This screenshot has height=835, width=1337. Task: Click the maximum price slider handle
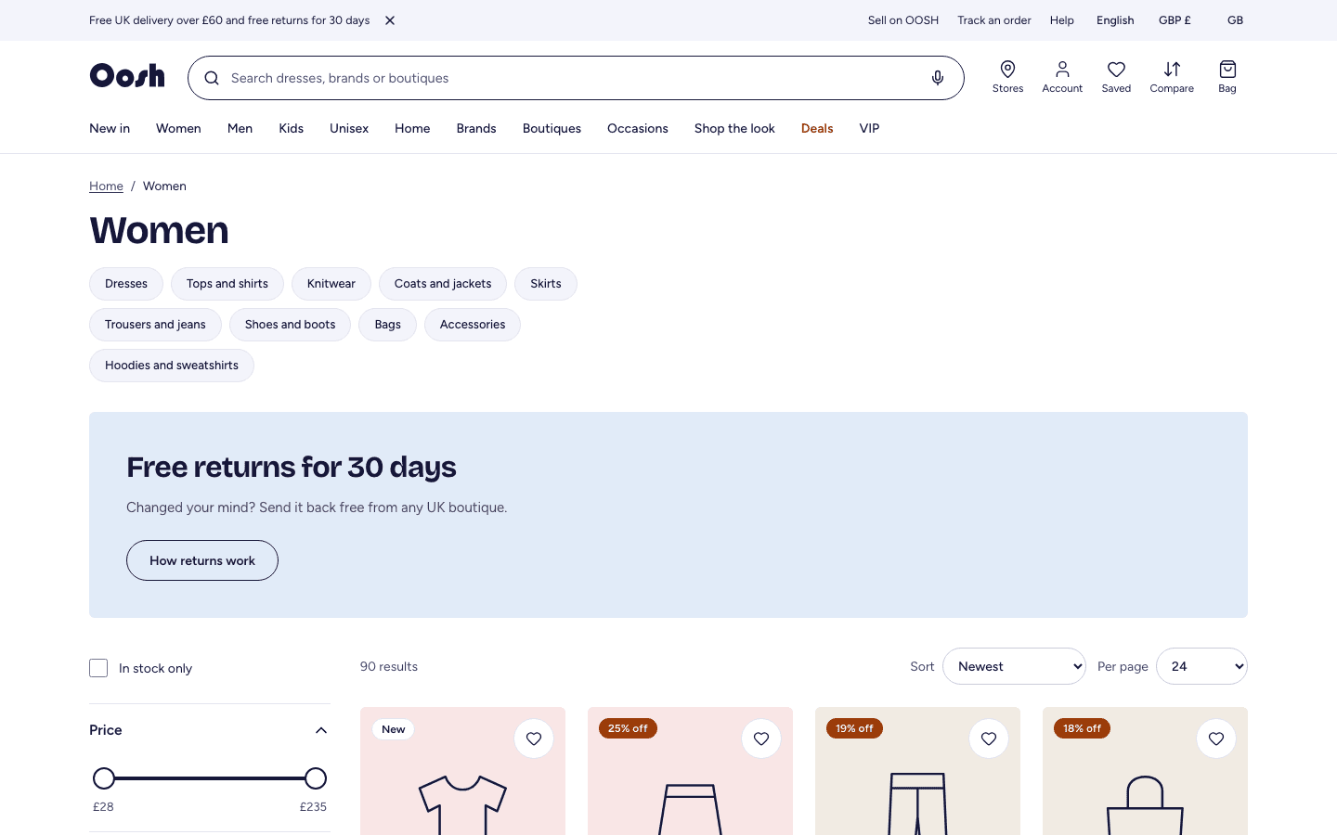316,778
